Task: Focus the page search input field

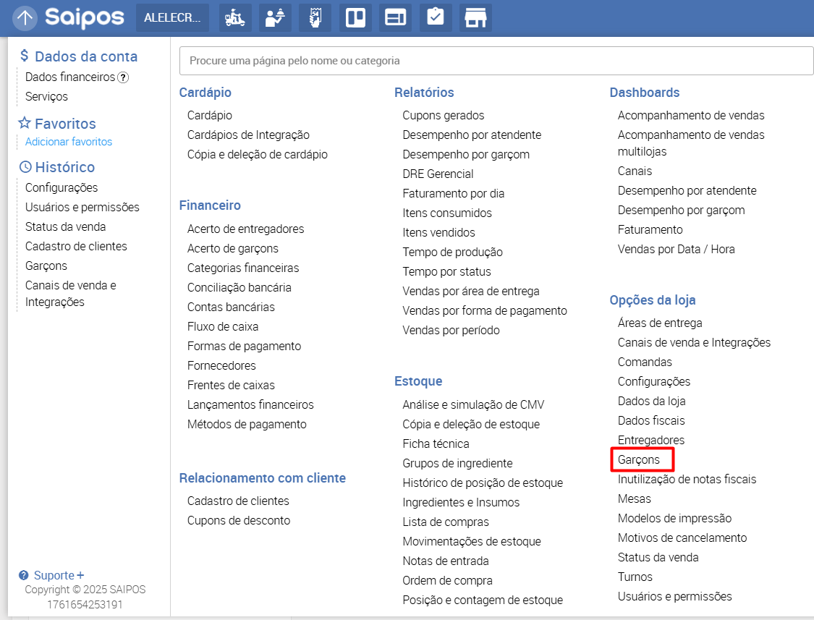Action: point(496,61)
